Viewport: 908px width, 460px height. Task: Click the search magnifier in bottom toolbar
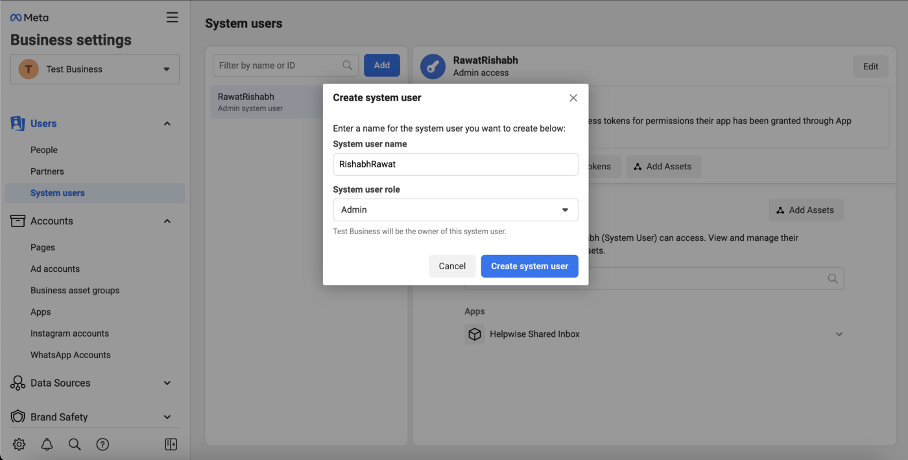click(75, 444)
